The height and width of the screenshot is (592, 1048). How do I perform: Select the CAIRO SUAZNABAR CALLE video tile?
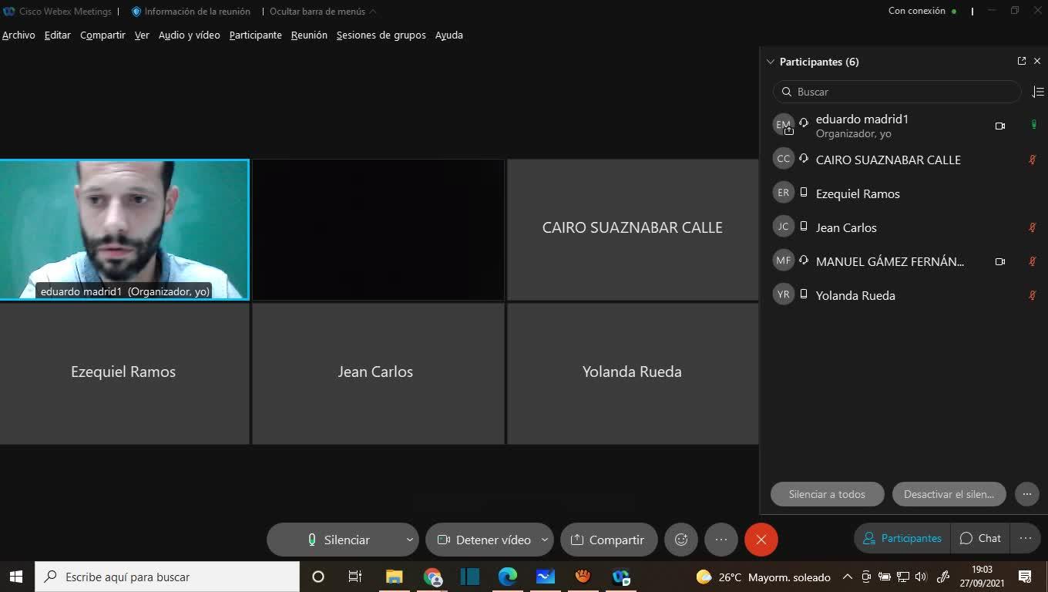pos(633,230)
